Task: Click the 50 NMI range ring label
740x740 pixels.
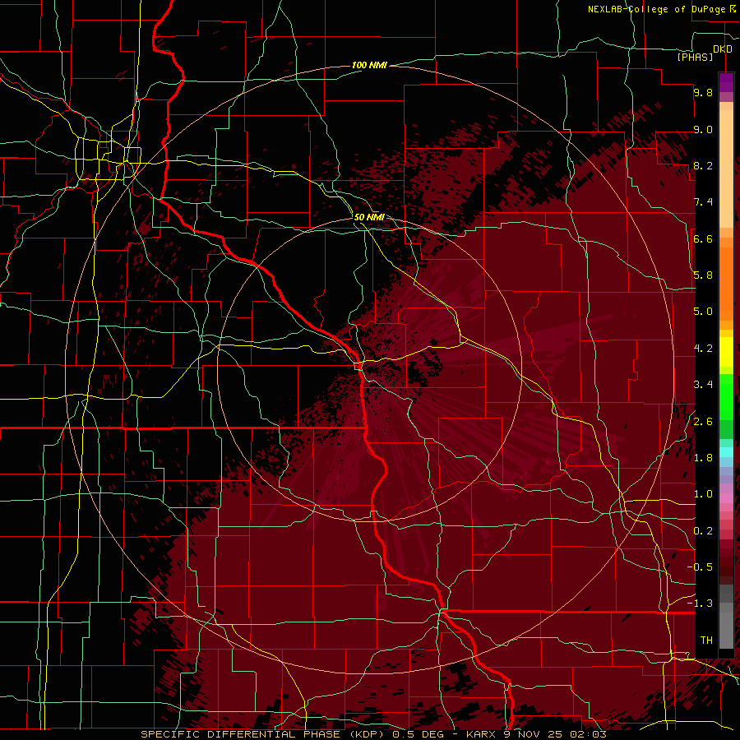Action: pyautogui.click(x=369, y=217)
